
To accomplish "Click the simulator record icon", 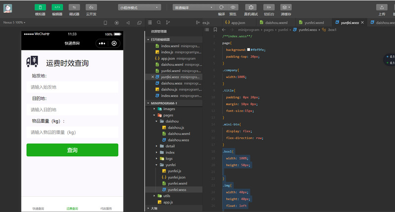I will [117, 23].
